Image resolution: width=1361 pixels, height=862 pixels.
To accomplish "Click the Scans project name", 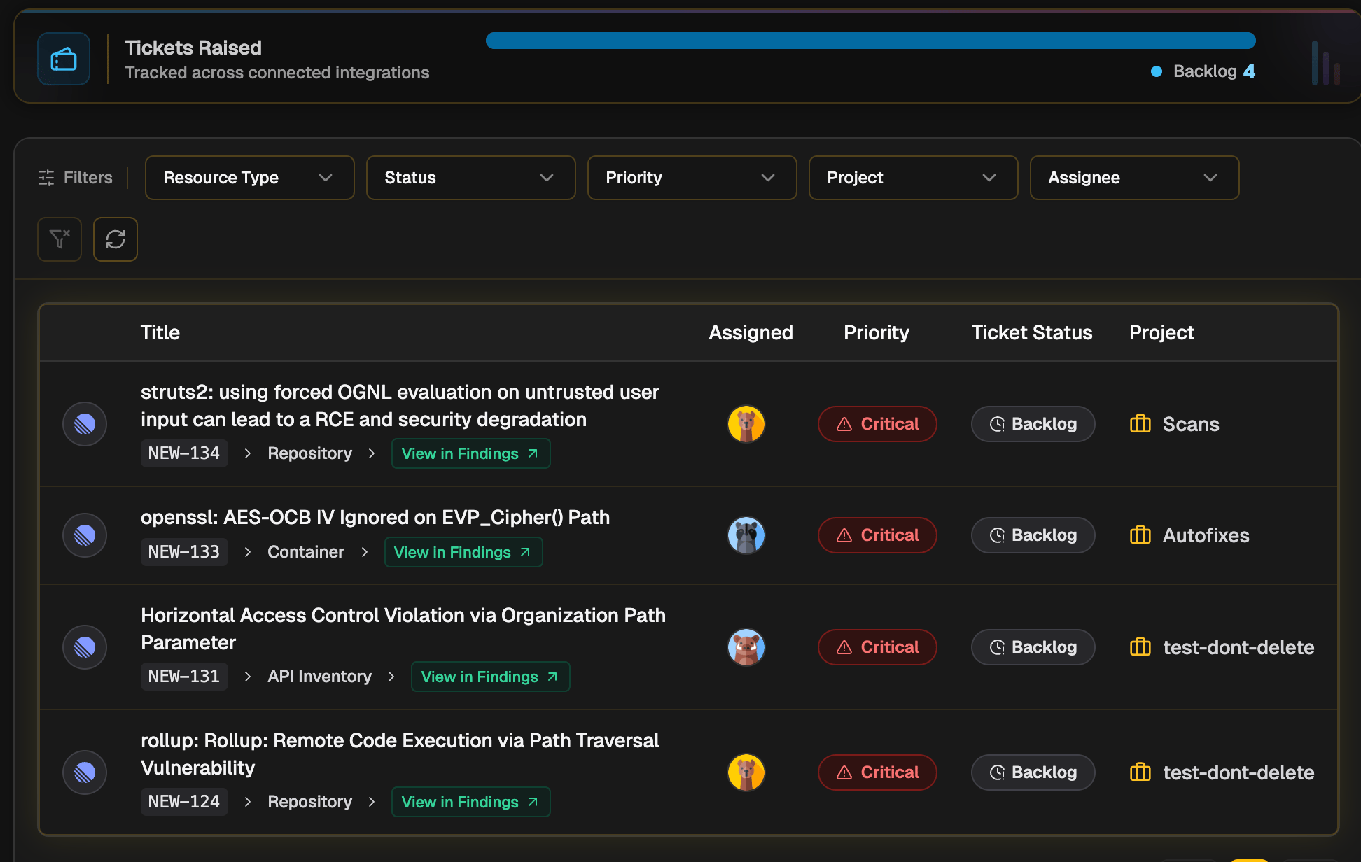I will pos(1191,424).
